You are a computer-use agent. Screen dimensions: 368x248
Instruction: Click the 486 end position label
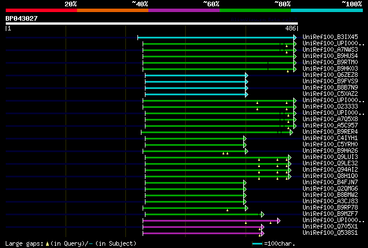point(290,28)
